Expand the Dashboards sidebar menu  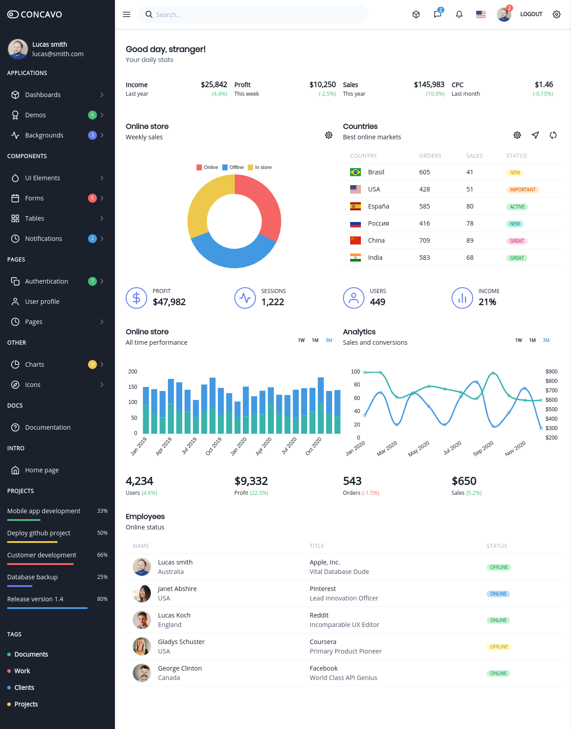point(57,95)
